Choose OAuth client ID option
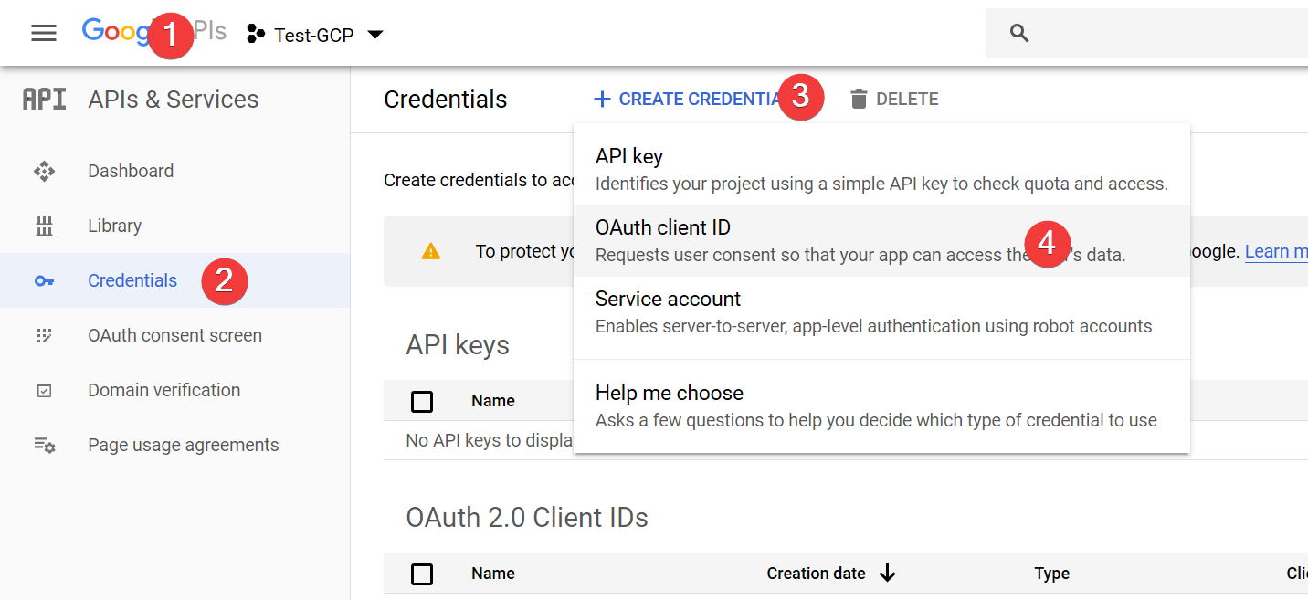Image resolution: width=1308 pixels, height=600 pixels. click(881, 240)
